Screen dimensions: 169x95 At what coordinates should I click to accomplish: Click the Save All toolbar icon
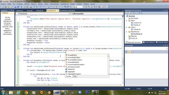[18, 7]
